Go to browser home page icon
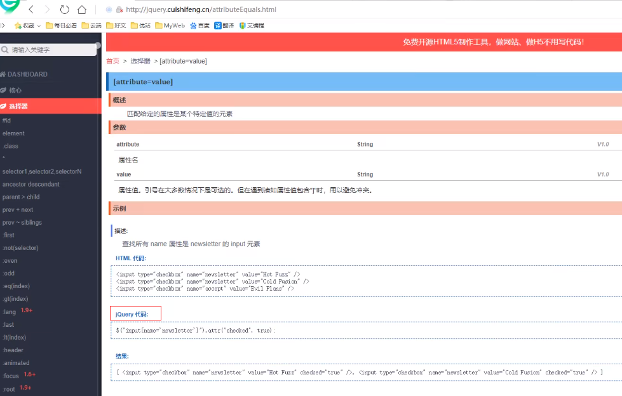Image resolution: width=622 pixels, height=396 pixels. (82, 9)
